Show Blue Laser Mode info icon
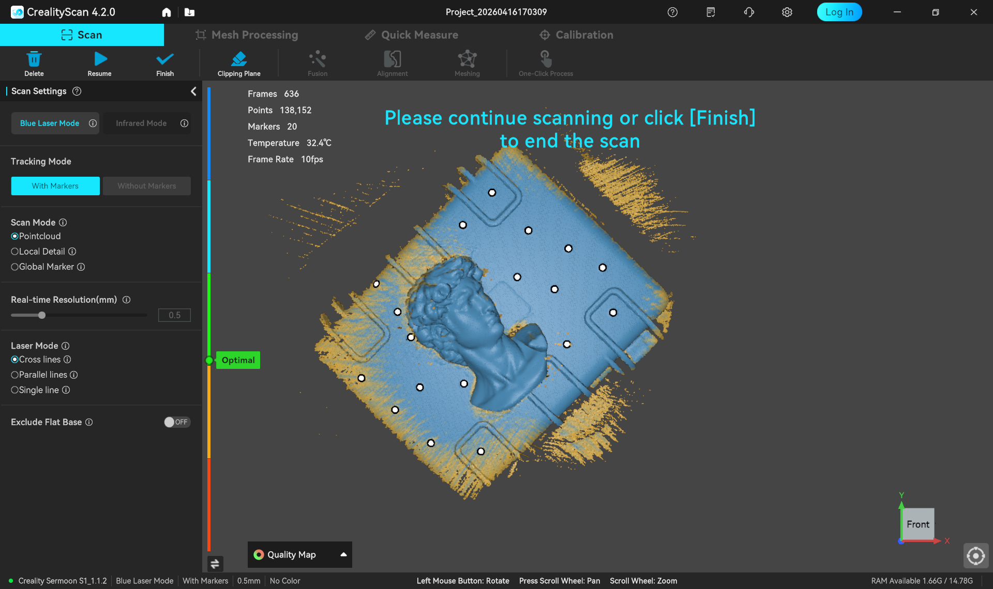The height and width of the screenshot is (589, 993). [x=93, y=123]
